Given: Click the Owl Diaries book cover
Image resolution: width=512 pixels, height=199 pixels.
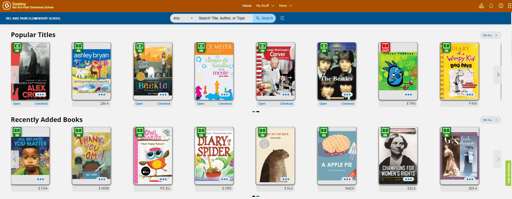Looking at the screenshot, I should (x=153, y=156).
